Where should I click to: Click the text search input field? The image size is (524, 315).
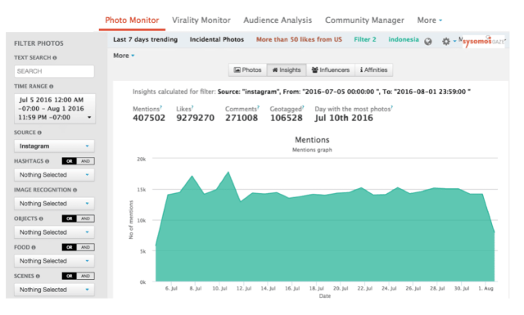[54, 71]
